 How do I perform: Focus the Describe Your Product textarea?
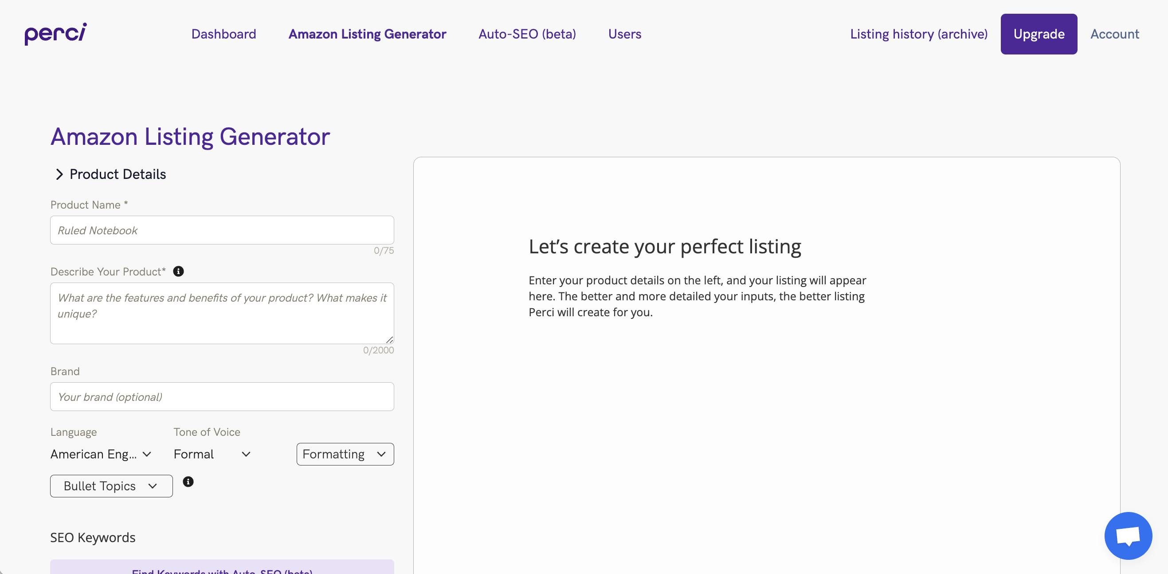(x=222, y=313)
